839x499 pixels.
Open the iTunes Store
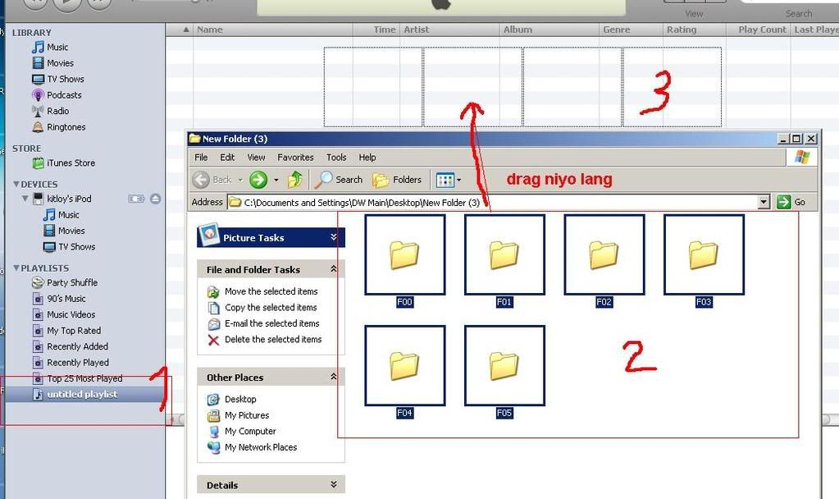click(x=71, y=163)
